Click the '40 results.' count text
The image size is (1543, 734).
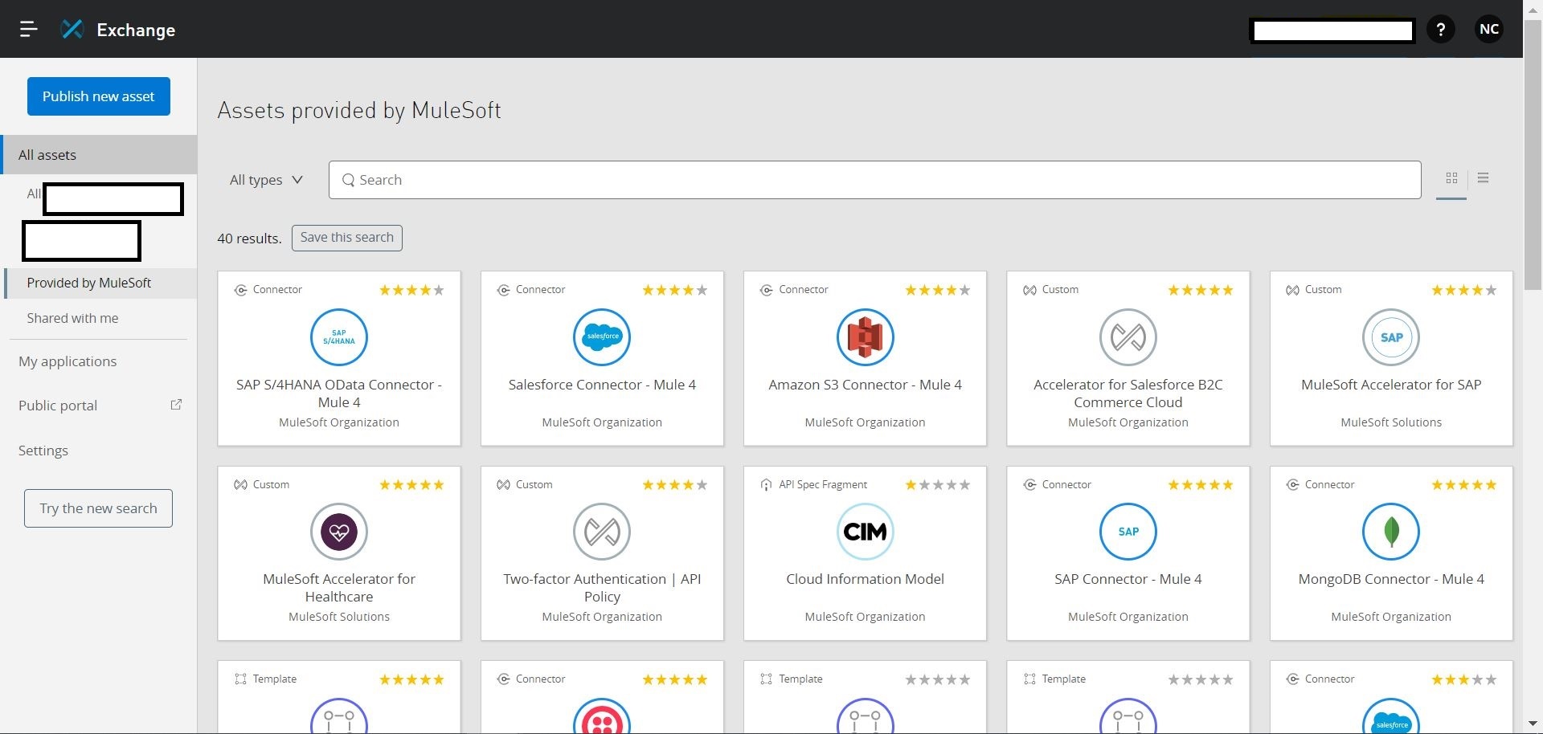point(249,239)
